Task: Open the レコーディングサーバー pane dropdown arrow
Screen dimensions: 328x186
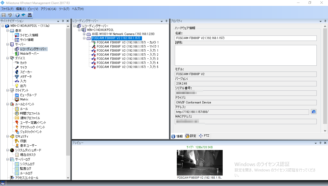Action: 162,21
